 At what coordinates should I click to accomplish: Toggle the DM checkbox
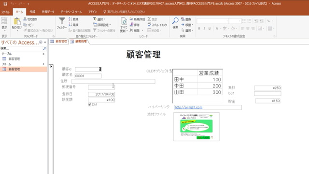pyautogui.click(x=90, y=104)
